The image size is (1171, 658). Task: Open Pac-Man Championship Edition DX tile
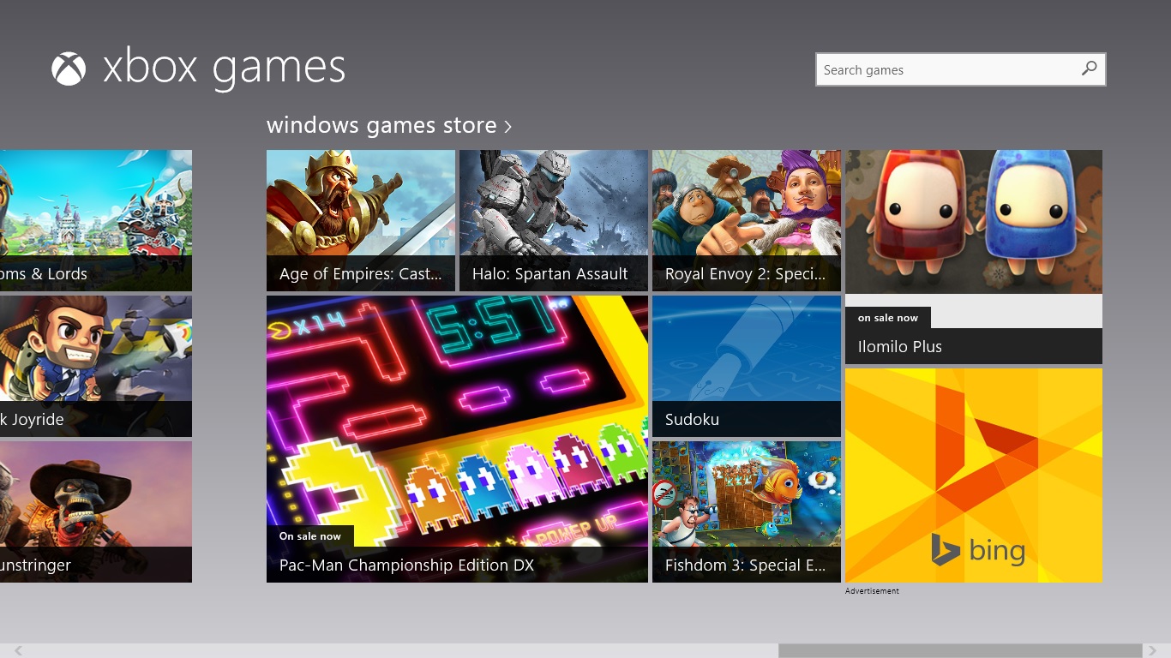point(457,440)
